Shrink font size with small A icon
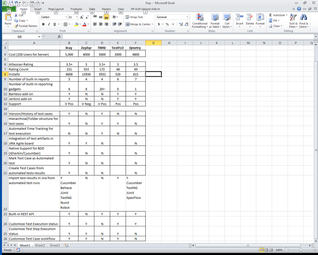 pos(87,17)
